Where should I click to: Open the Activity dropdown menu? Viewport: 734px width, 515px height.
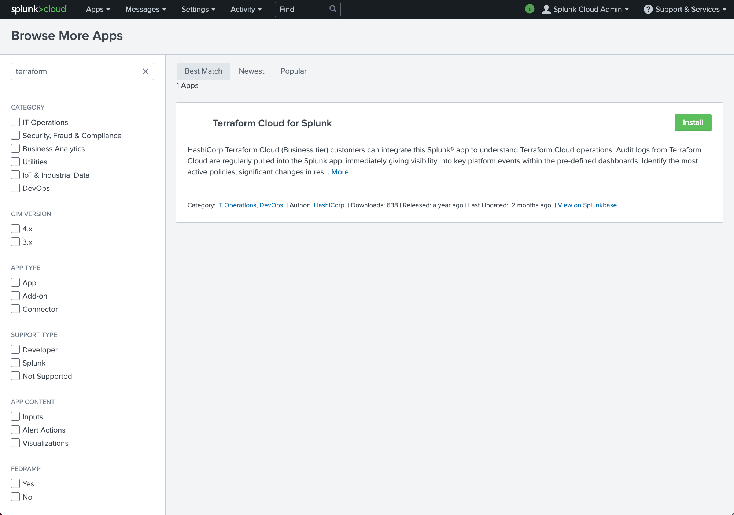(x=246, y=9)
